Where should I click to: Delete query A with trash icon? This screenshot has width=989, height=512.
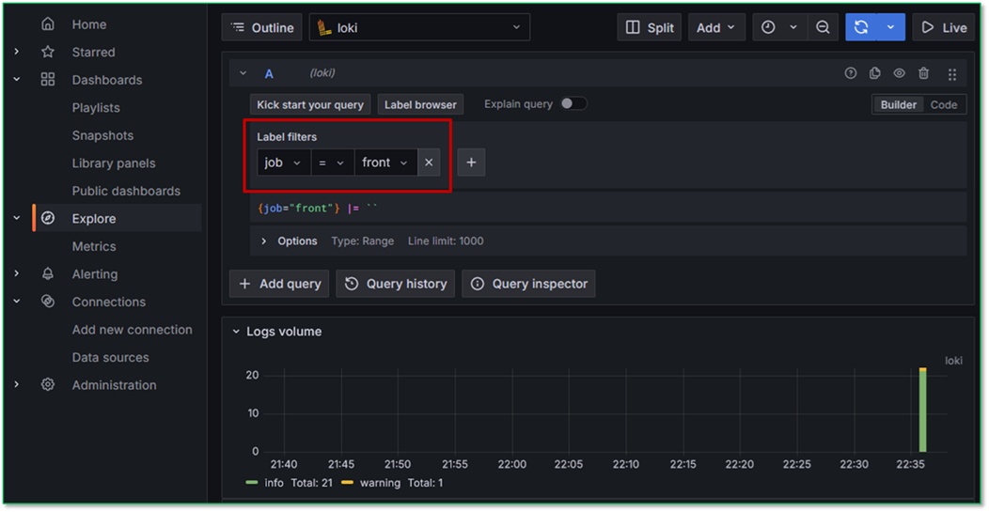point(923,73)
